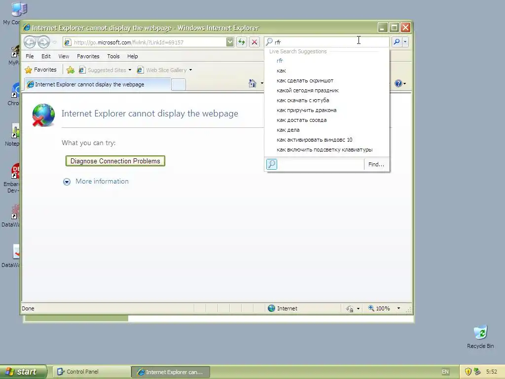Open the search provider dropdown arrow
Image resolution: width=505 pixels, height=379 pixels.
pos(405,42)
